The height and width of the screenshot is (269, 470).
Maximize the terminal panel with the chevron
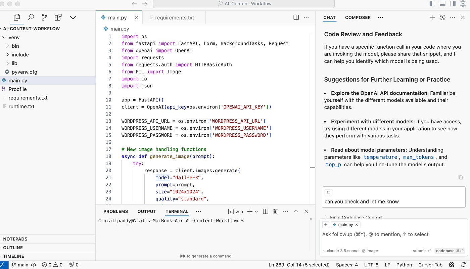point(296,211)
